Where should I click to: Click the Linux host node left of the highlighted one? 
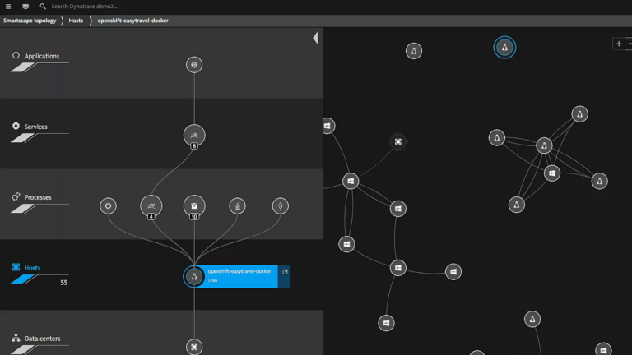point(414,51)
